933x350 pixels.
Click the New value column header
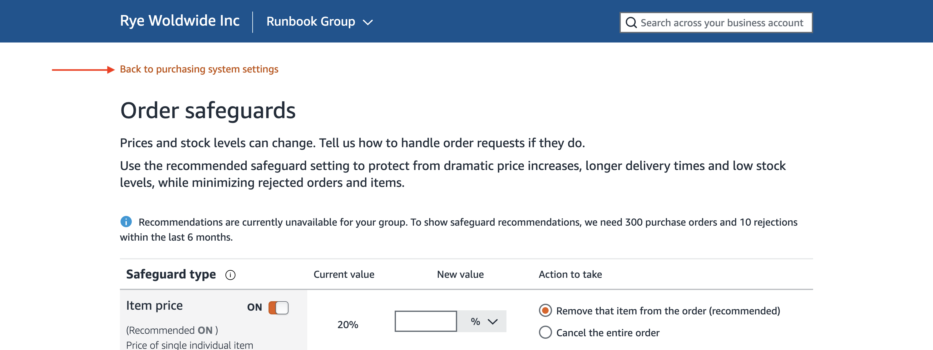point(460,274)
